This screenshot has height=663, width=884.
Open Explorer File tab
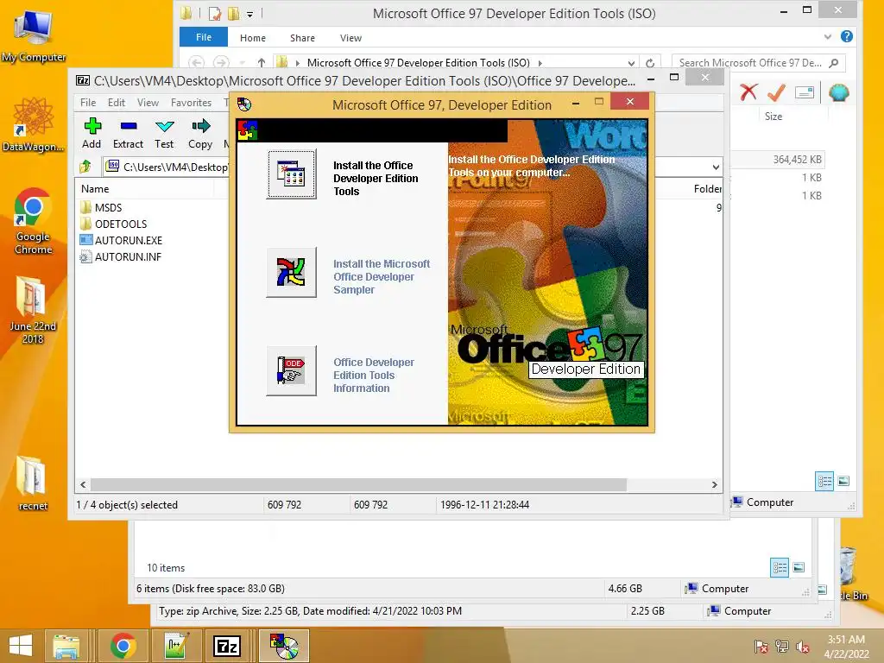pos(204,37)
